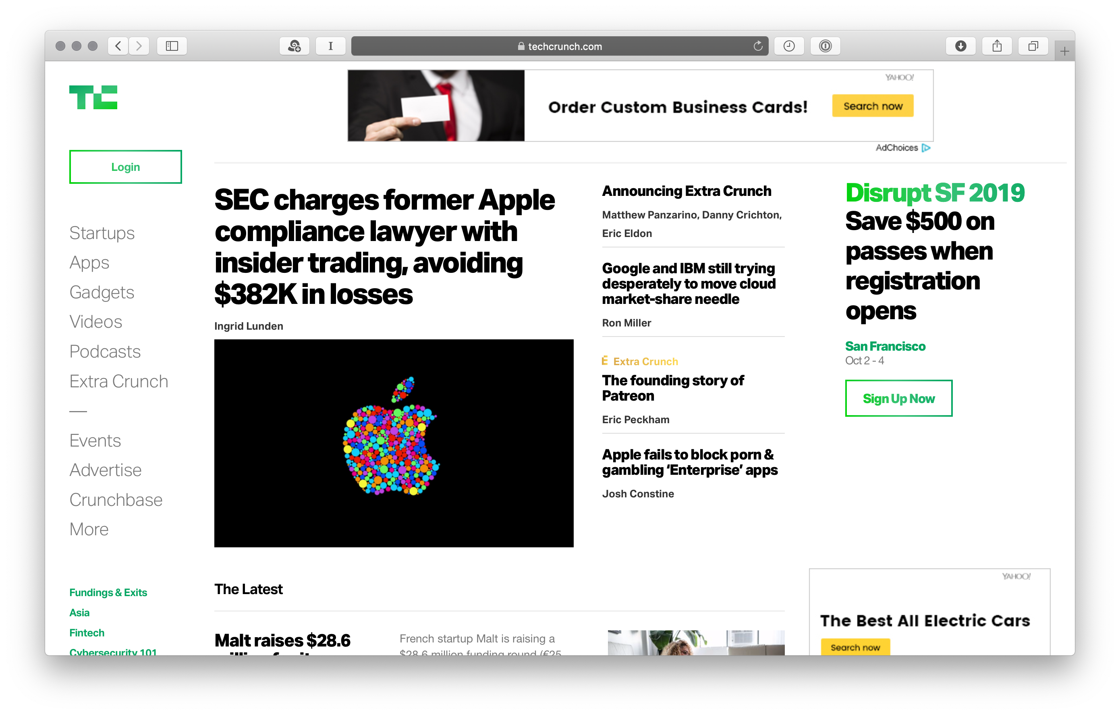1120x715 pixels.
Task: Click the Login button
Action: [126, 167]
